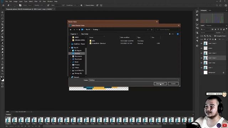Click the foreground color swatch
The height and width of the screenshot is (128, 228).
click(1, 79)
